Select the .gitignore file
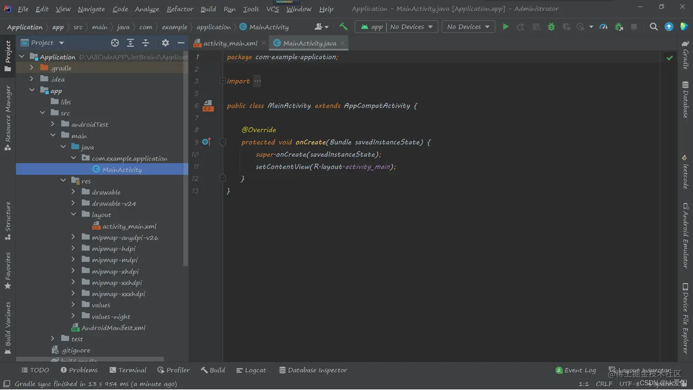Viewport: 693px width, 390px height. coord(71,350)
